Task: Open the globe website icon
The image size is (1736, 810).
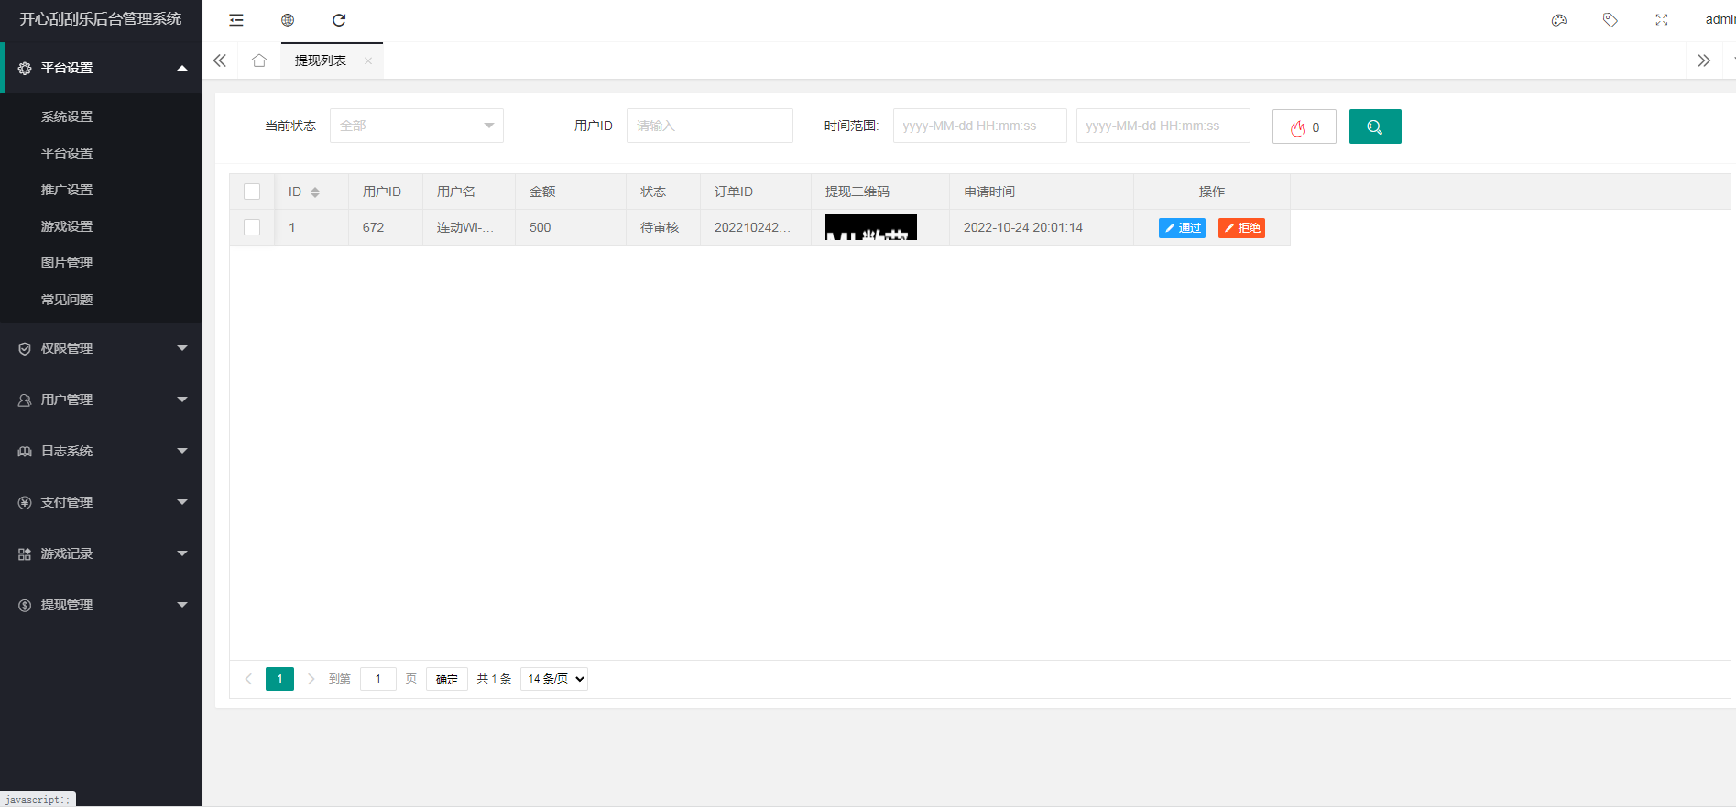Action: coord(288,20)
